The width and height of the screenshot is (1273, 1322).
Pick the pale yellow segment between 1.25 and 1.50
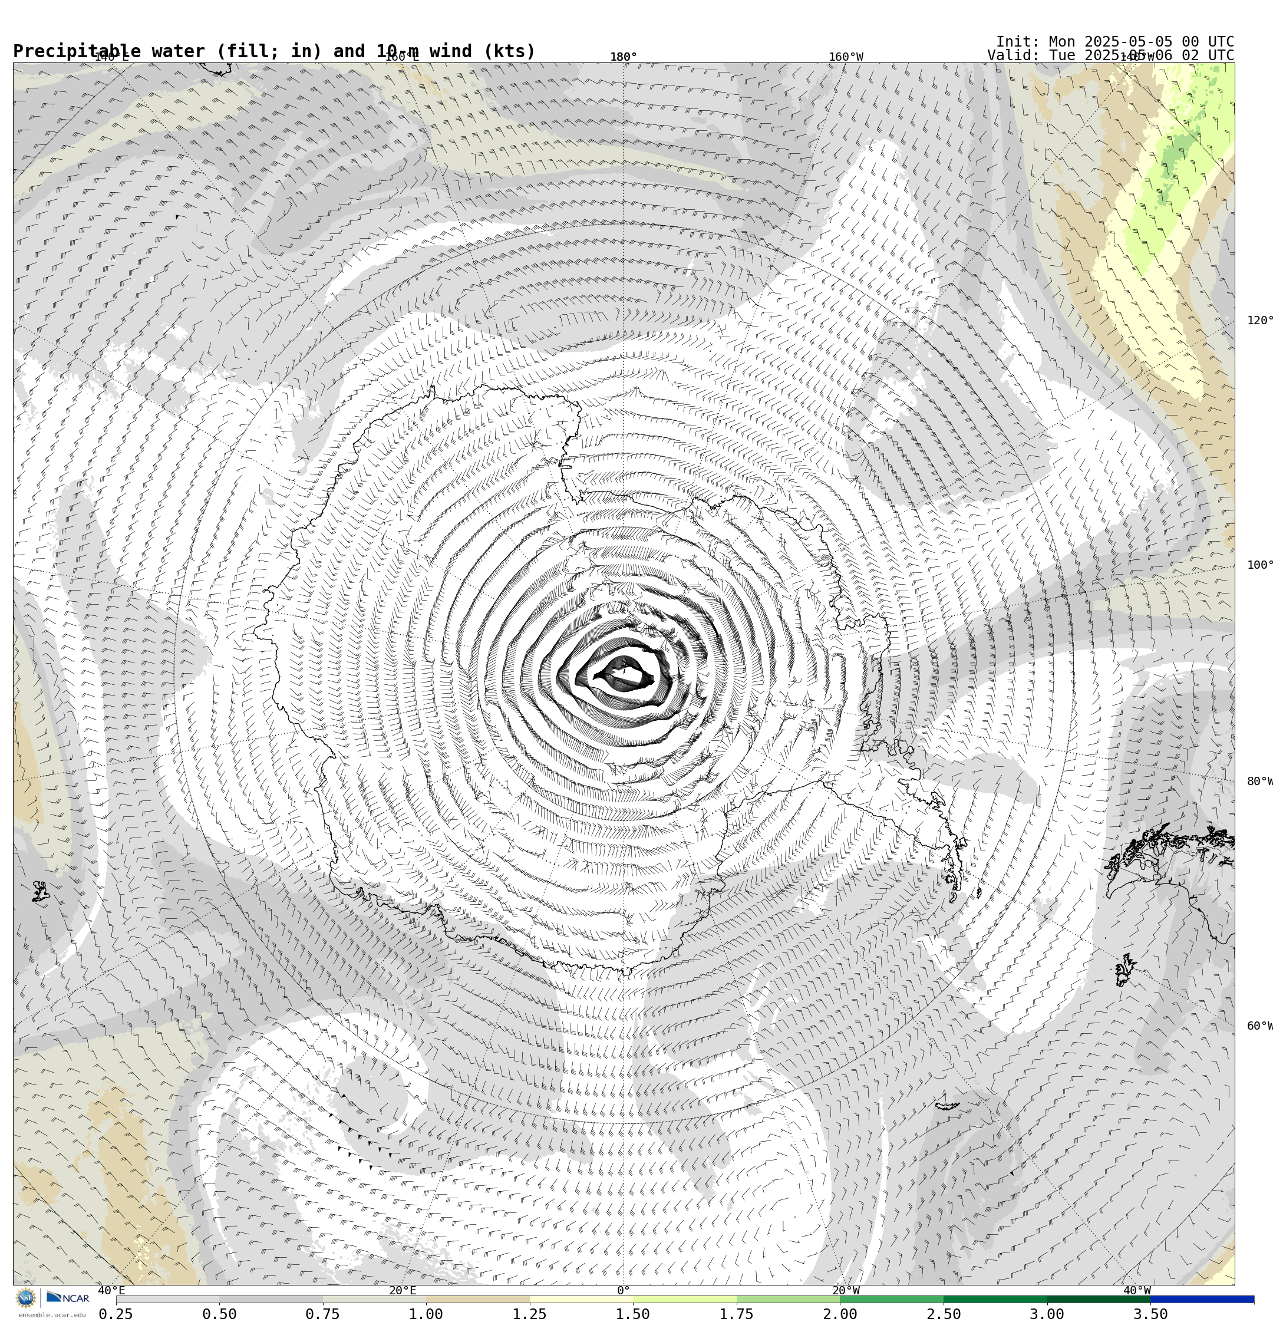[582, 1299]
